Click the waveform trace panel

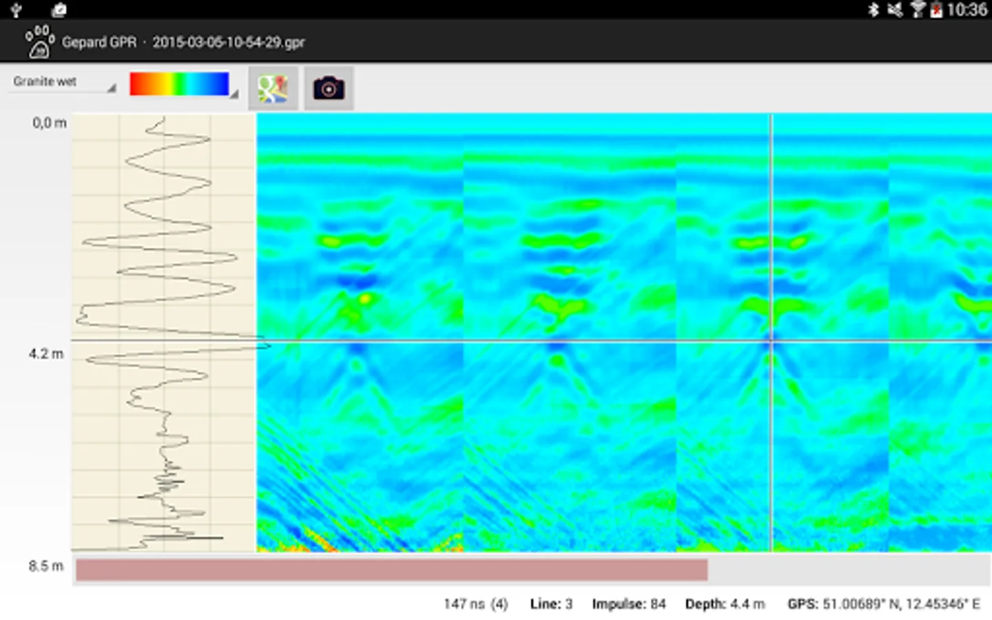tap(164, 333)
